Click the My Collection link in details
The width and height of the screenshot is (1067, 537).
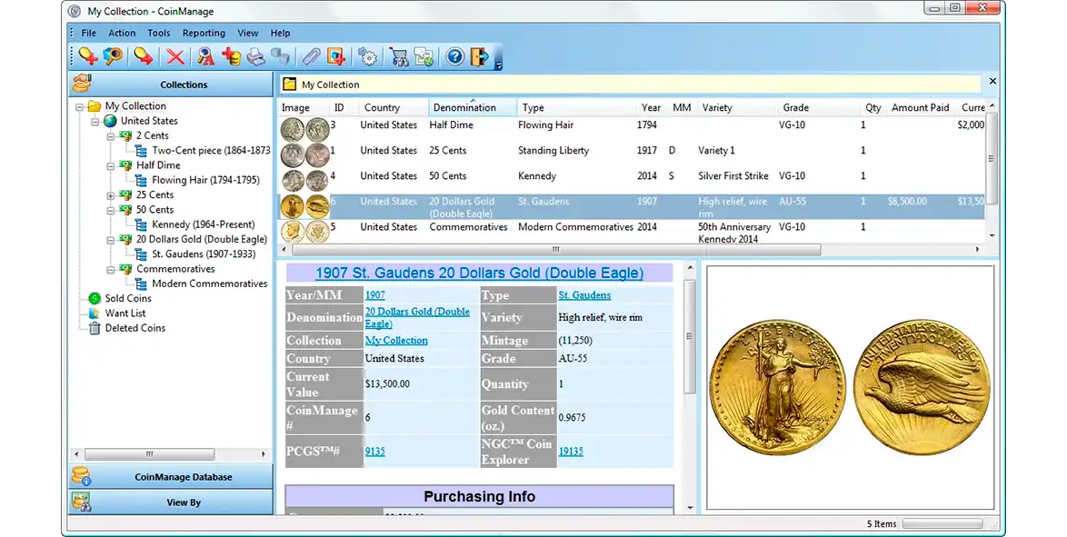click(397, 341)
